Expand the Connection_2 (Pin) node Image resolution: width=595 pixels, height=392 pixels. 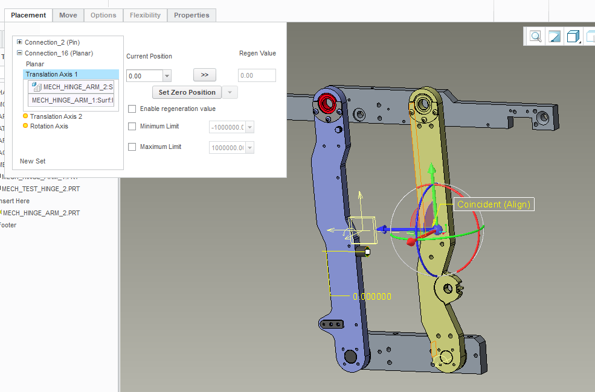coord(20,42)
